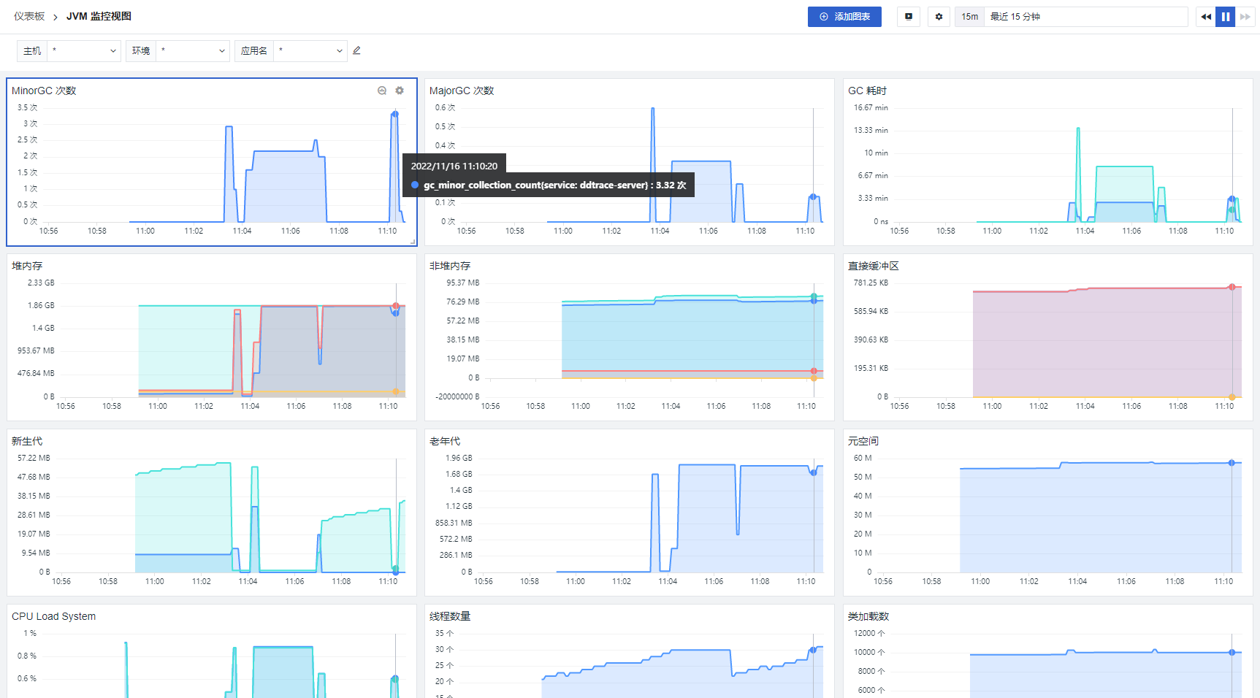The image size is (1260, 698).
Task: Click the 堆内存 panel title
Action: tap(27, 266)
